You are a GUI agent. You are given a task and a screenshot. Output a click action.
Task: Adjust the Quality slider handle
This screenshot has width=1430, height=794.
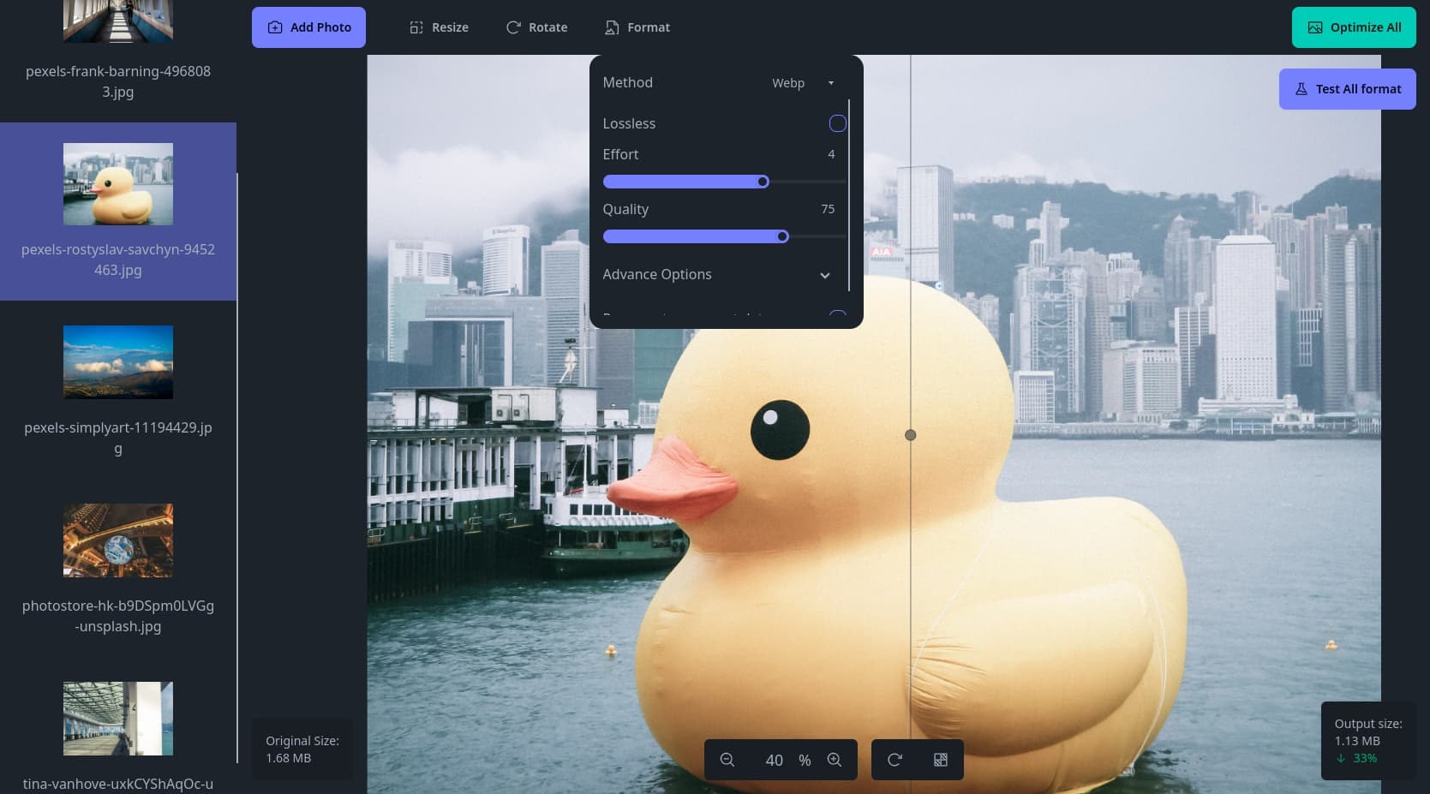click(782, 236)
